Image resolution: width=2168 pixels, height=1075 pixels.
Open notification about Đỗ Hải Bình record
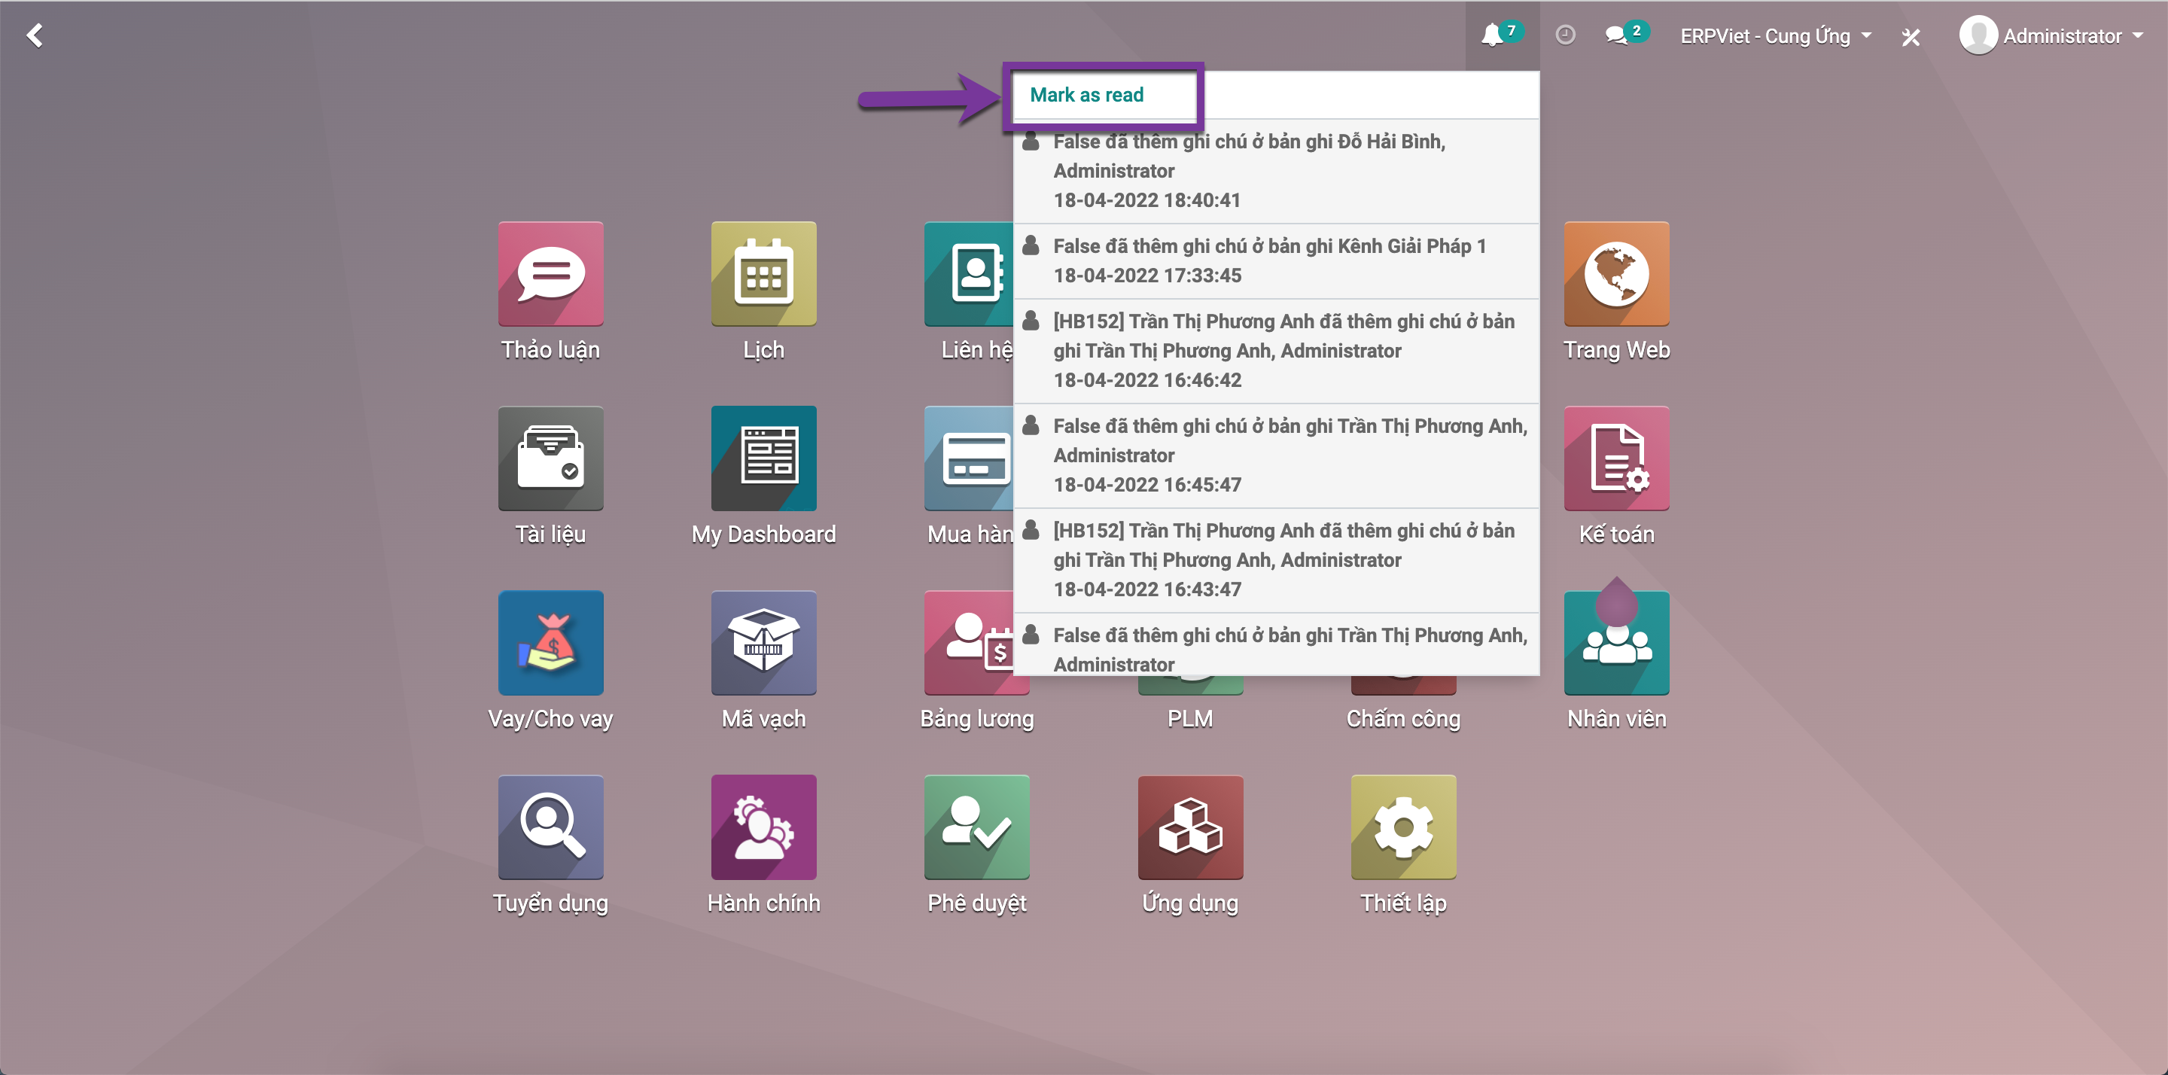(1276, 171)
